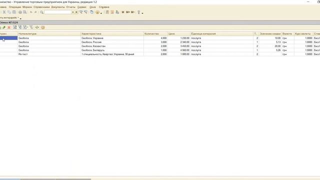Click the windows list icon after find buttons

(91, 12)
